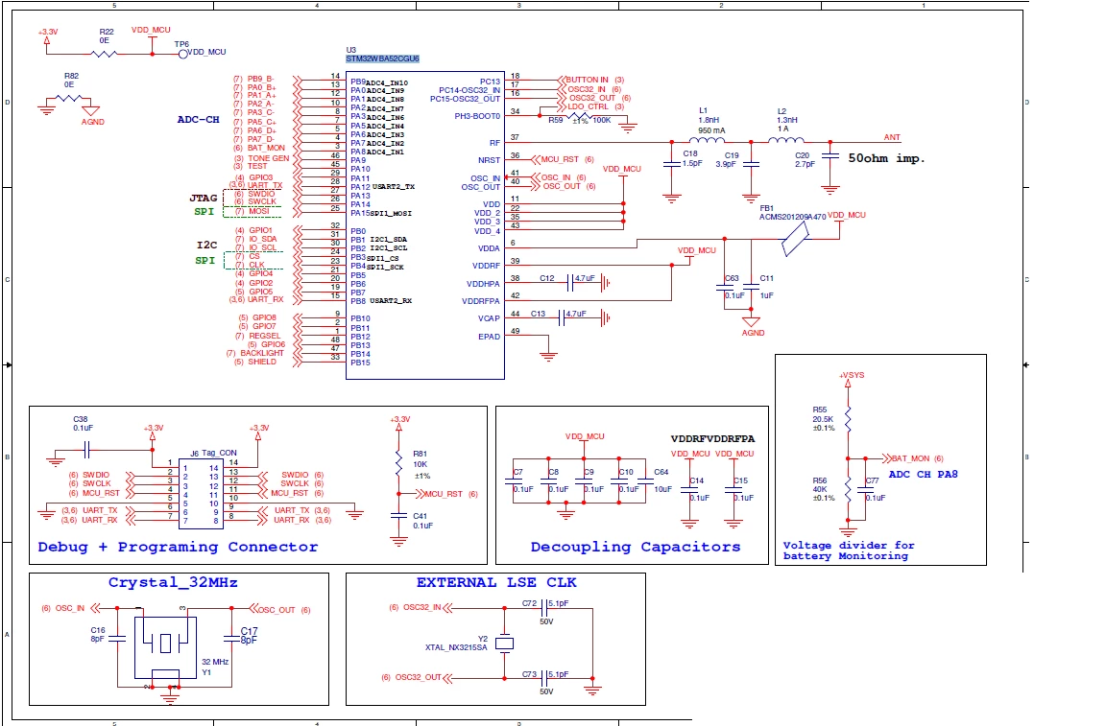
Task: Click the 50ohm imp. annotation text
Action: [x=886, y=158]
